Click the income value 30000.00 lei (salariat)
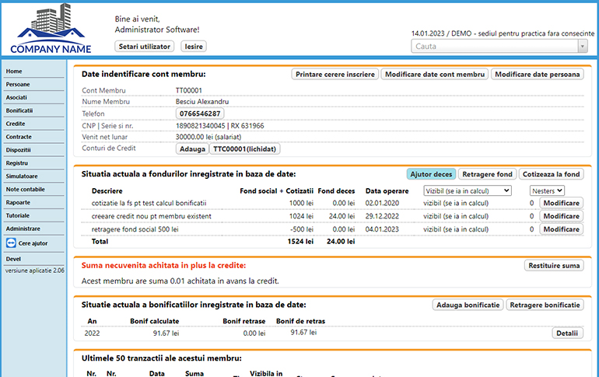 (208, 137)
